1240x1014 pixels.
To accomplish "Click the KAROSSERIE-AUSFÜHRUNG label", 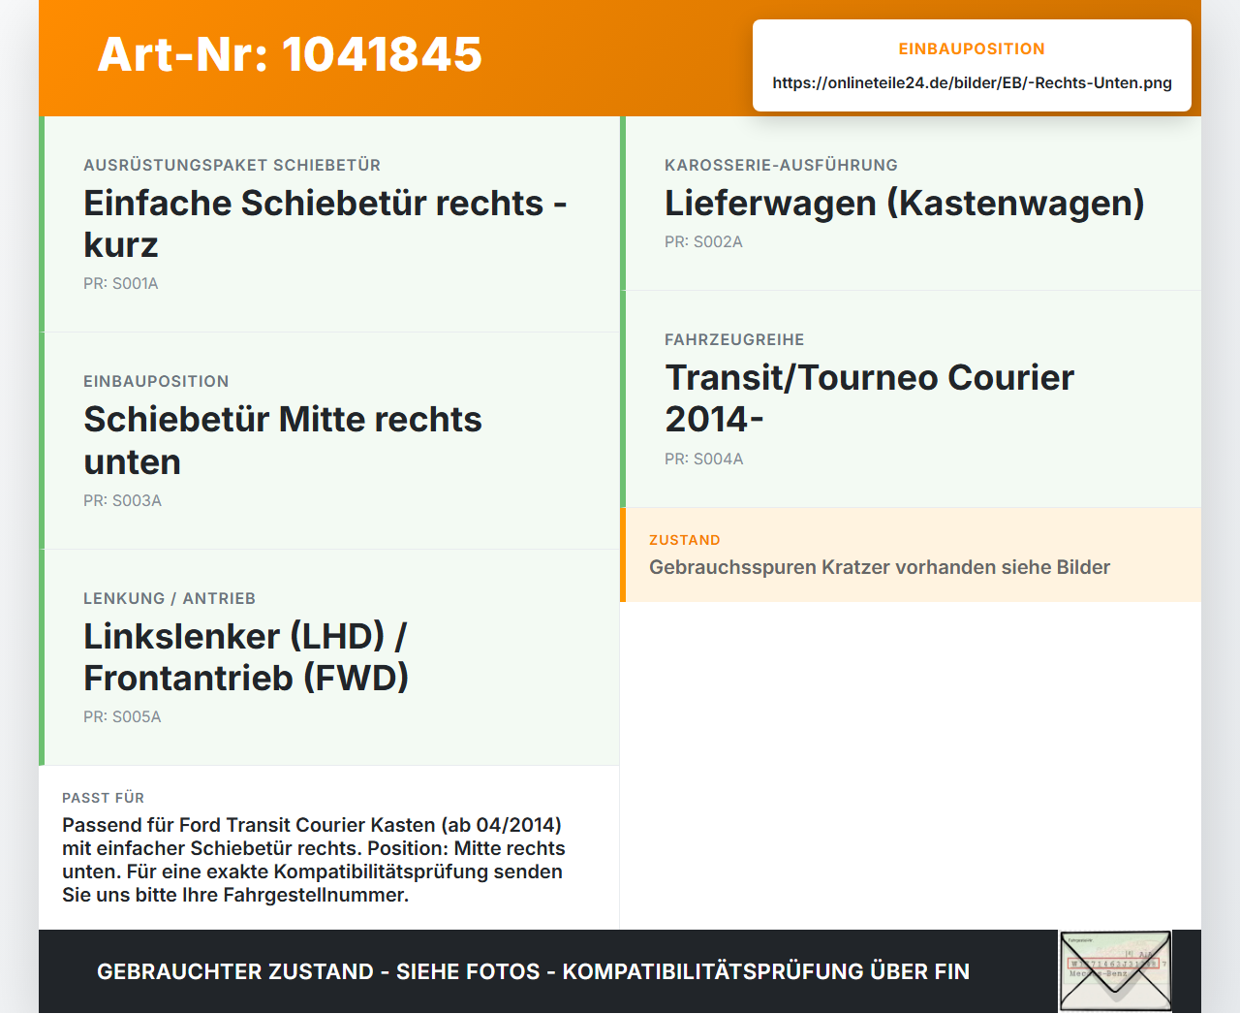I will (781, 165).
